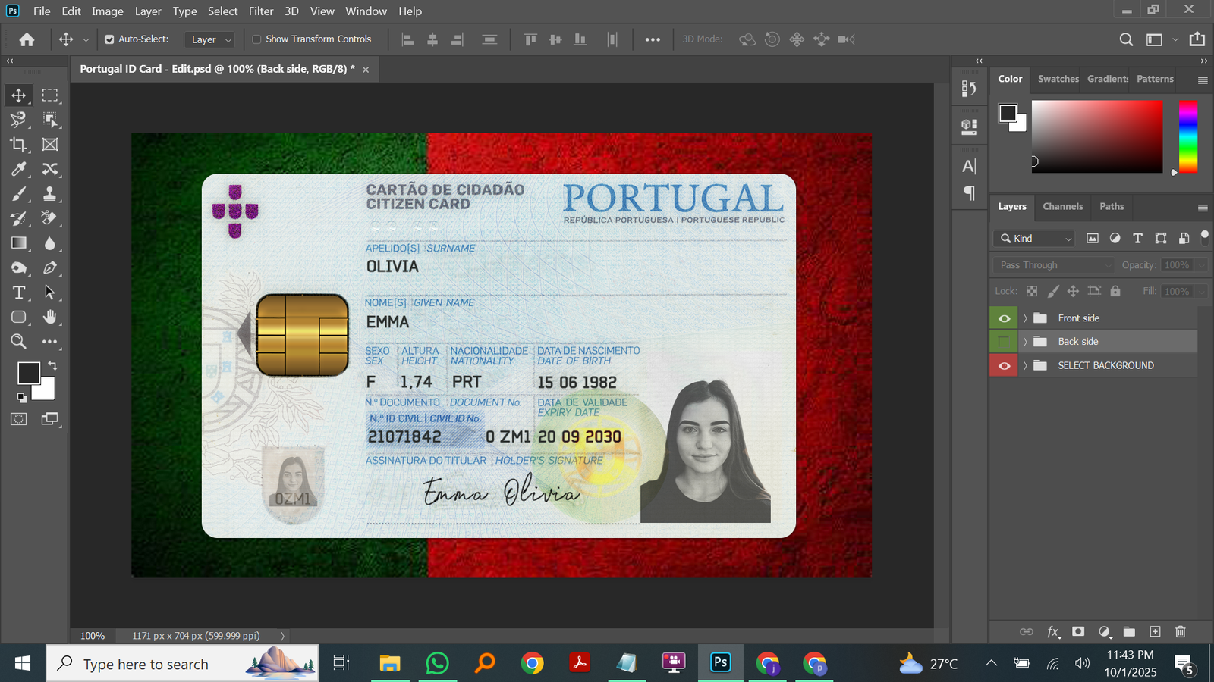The image size is (1214, 682).
Task: Select the Brush tool
Action: [18, 194]
